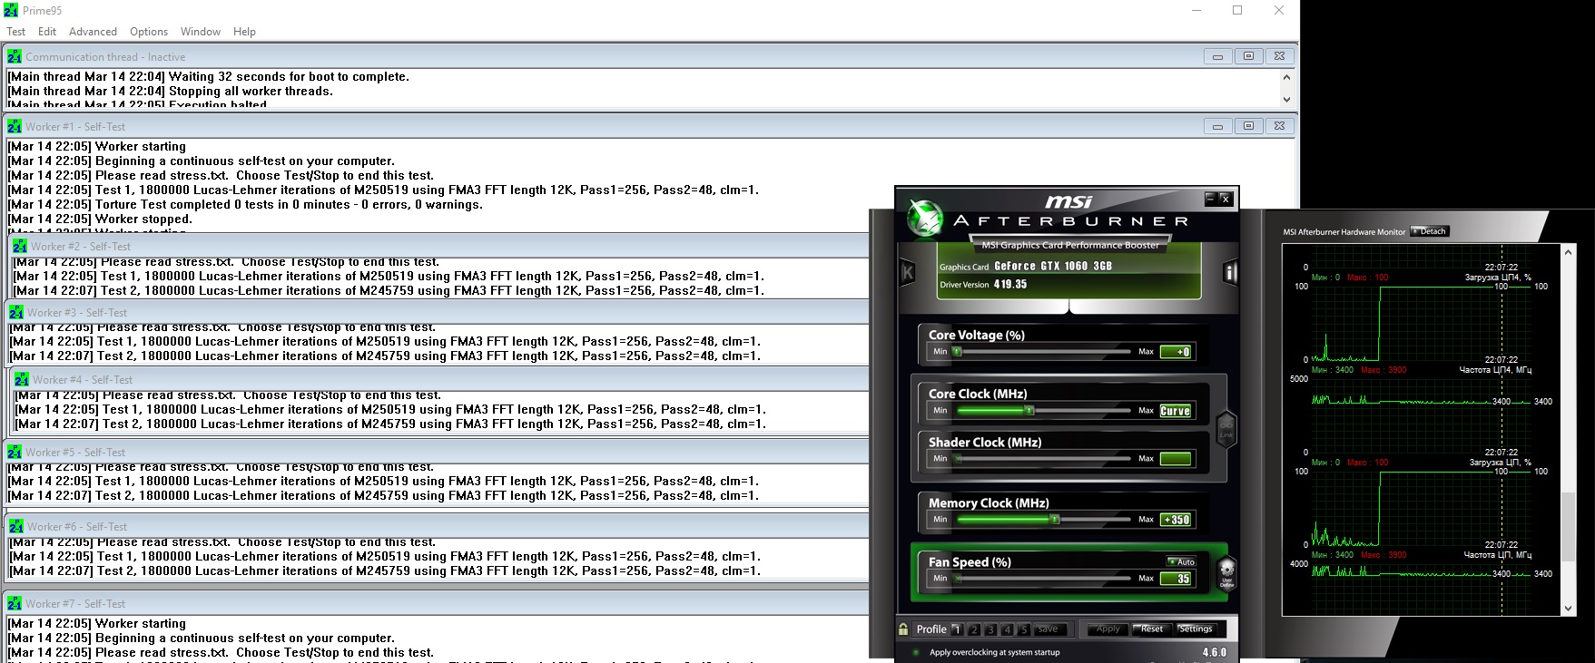
Task: Open the Core Clock Curve editor field
Action: tap(1176, 411)
